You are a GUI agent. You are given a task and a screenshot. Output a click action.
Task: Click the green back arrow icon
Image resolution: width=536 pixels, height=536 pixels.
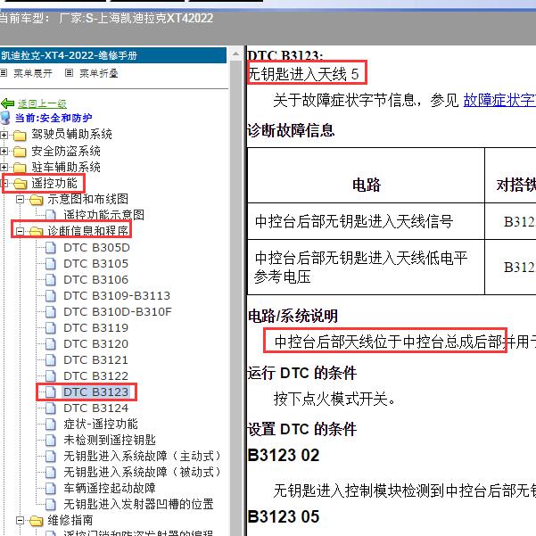(7, 103)
